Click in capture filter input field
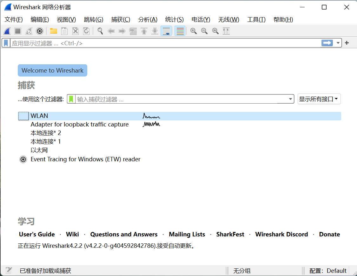 (181, 99)
